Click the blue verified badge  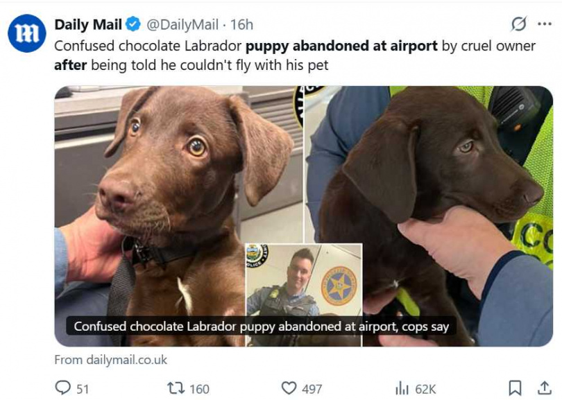tap(133, 25)
